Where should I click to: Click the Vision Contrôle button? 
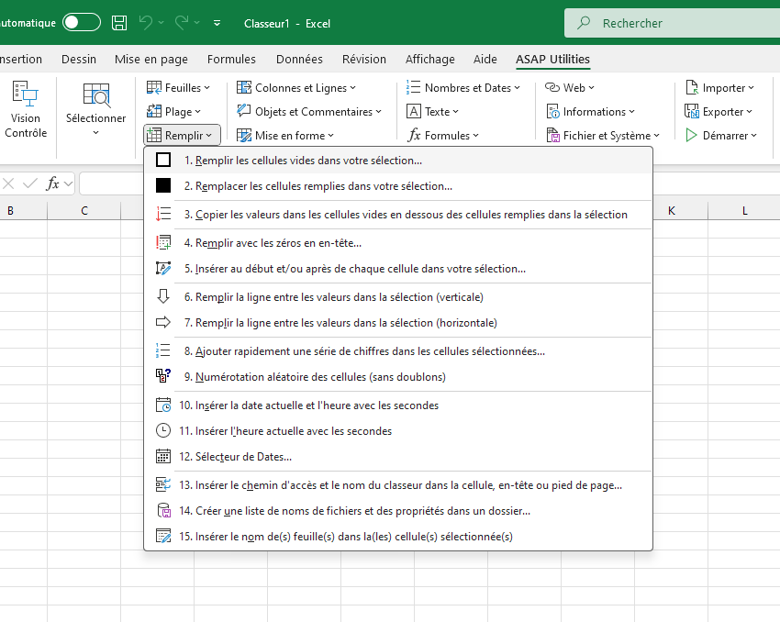[26, 109]
